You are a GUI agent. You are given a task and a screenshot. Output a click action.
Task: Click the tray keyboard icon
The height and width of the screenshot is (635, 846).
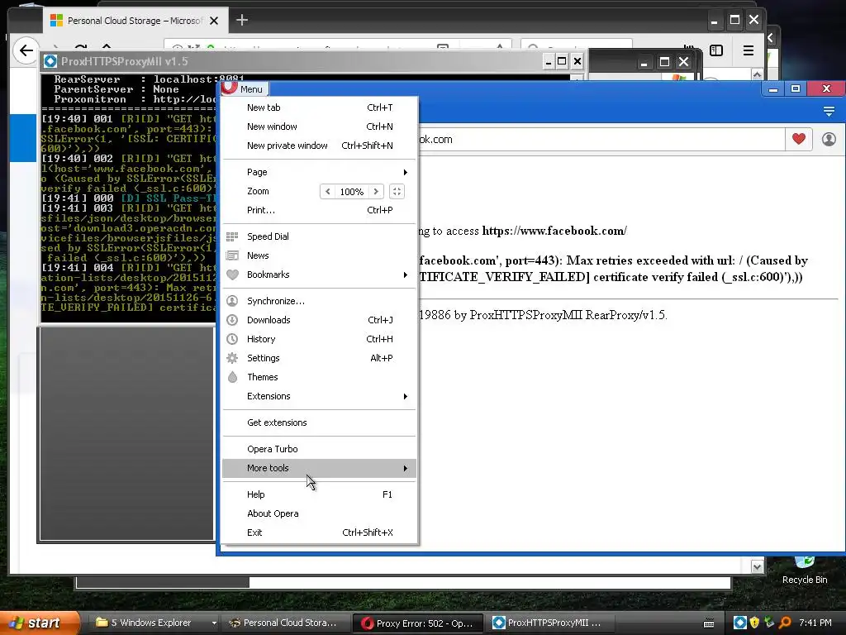click(709, 623)
